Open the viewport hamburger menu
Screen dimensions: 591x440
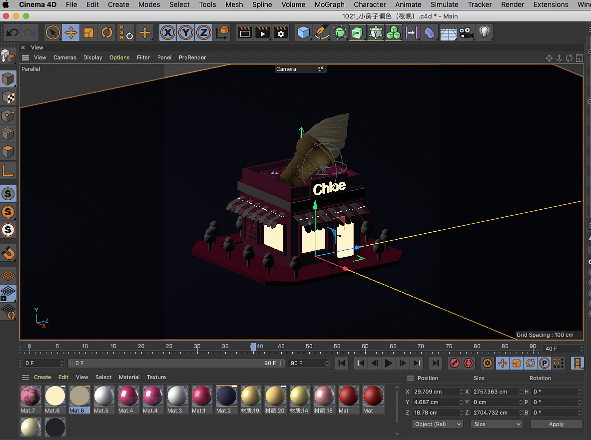click(x=25, y=57)
